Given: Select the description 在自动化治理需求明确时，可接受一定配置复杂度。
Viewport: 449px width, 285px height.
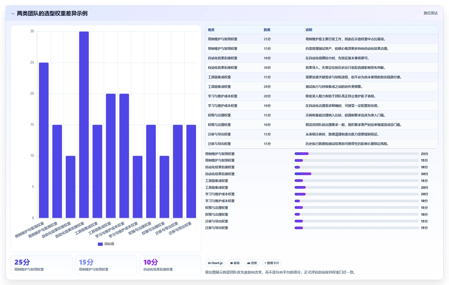Looking at the screenshot, I should tap(343, 106).
